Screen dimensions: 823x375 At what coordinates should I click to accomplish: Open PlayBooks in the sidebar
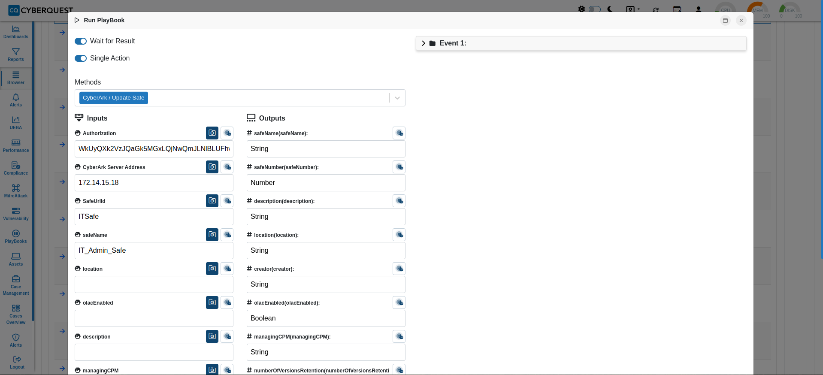[x=16, y=237]
